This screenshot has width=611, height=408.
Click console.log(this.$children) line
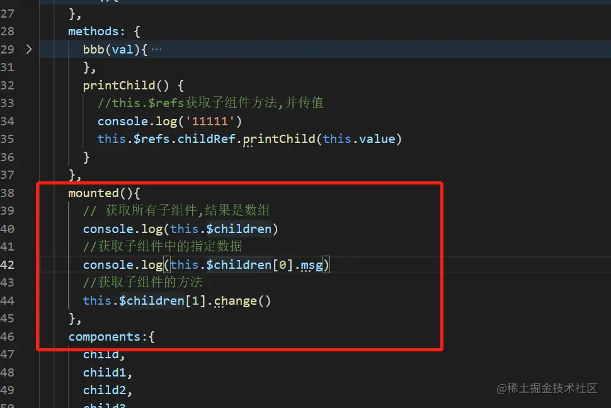point(180,229)
